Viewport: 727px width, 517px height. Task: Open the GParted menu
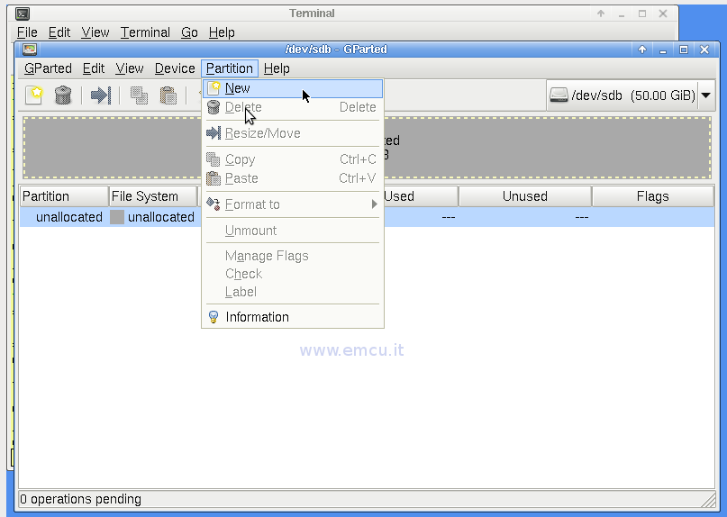49,68
